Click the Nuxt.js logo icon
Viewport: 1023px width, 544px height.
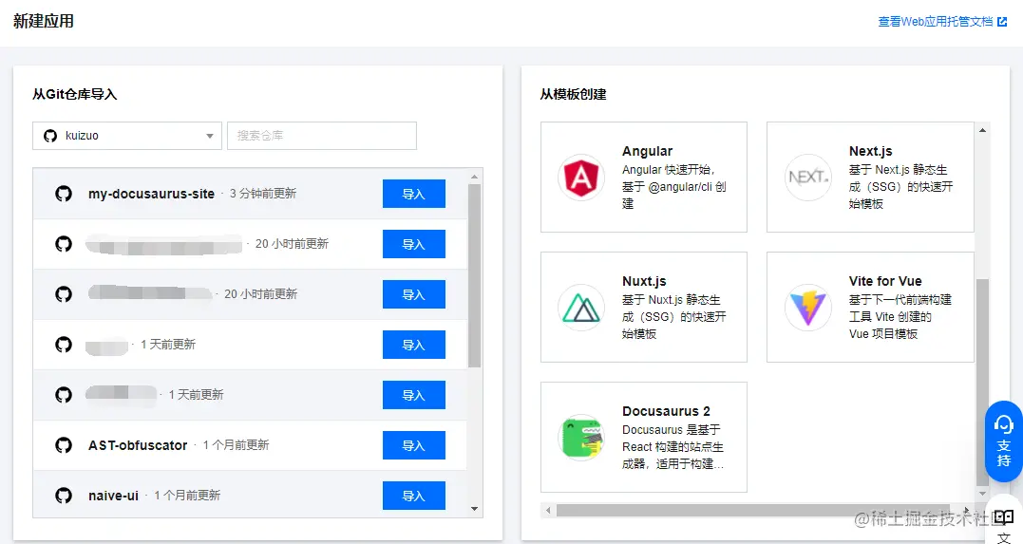click(581, 308)
